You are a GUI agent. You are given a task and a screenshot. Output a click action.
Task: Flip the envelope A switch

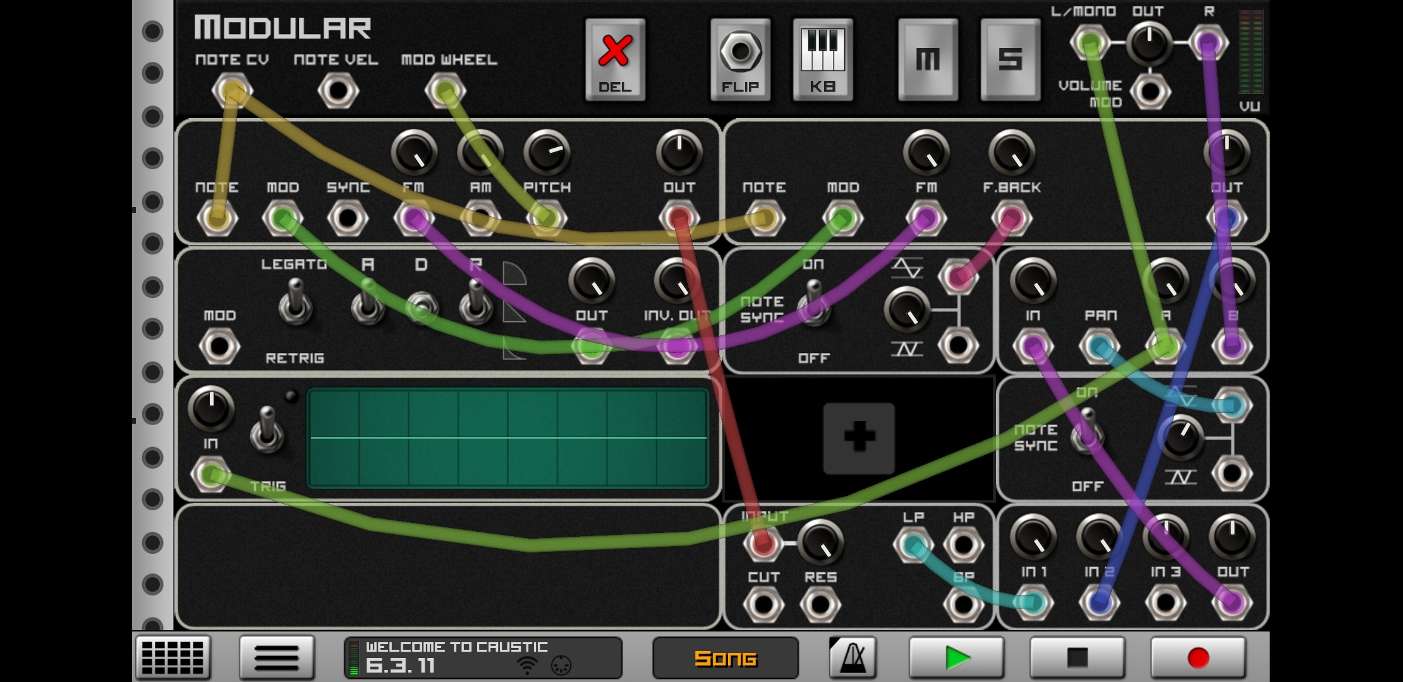pos(368,302)
